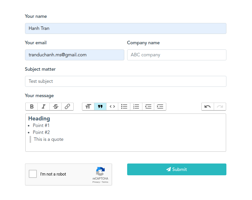Toggle the blockquote button
252x200 pixels.
click(x=100, y=107)
